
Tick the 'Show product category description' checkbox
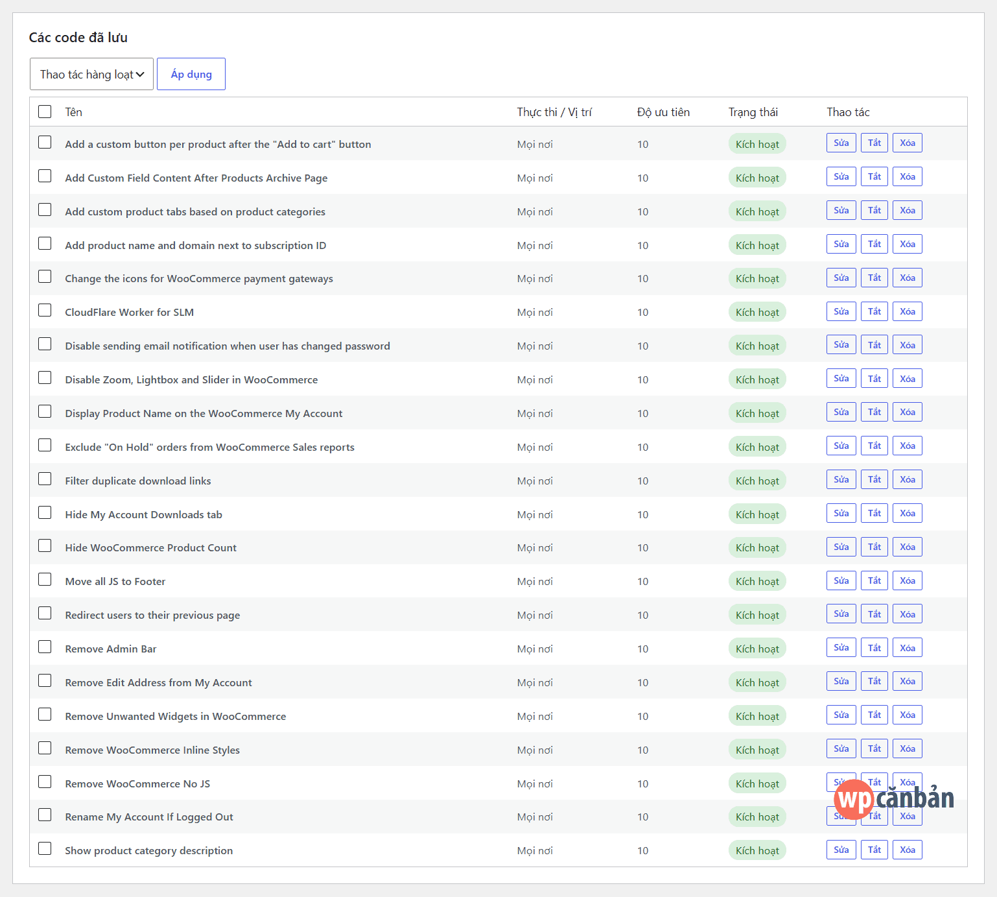[x=45, y=848]
